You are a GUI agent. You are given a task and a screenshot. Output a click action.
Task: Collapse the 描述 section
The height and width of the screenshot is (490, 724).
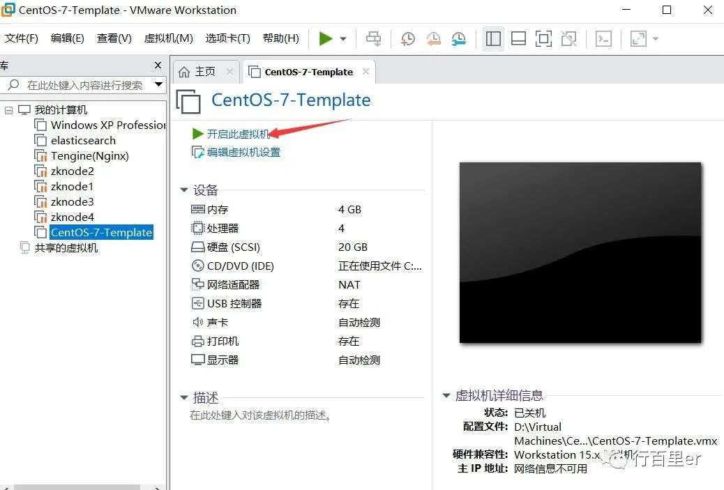pos(183,397)
